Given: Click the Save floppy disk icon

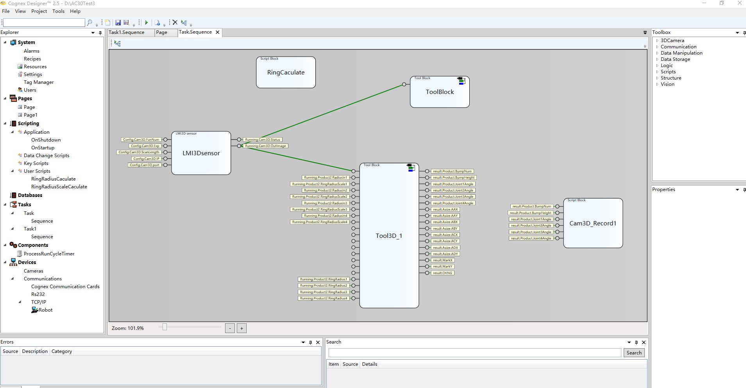Looking at the screenshot, I should 118,23.
